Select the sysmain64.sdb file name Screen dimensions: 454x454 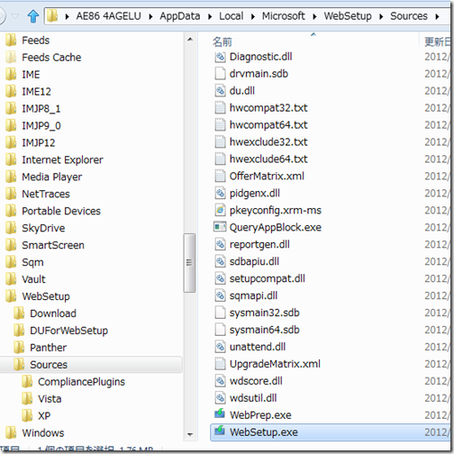pyautogui.click(x=265, y=330)
